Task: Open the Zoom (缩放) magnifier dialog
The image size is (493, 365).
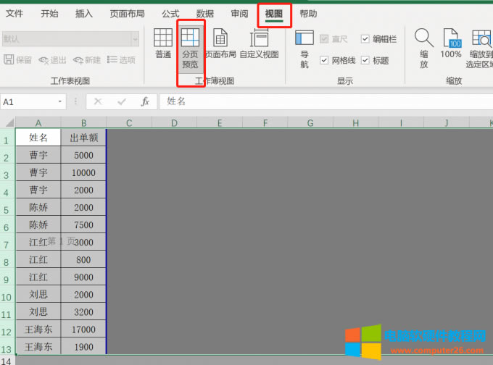Action: (424, 48)
